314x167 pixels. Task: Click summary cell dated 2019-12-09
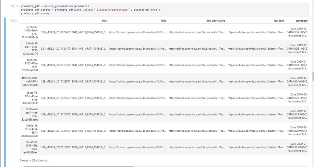pyautogui.click(x=297, y=114)
